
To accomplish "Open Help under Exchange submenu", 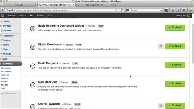I will (x=3, y=88).
